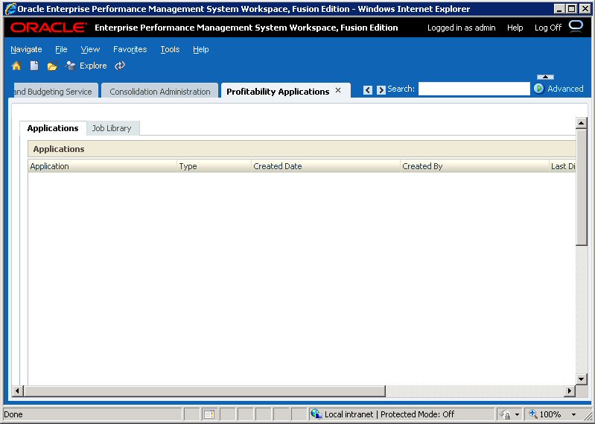Click the Refresh arrows icon

point(120,66)
